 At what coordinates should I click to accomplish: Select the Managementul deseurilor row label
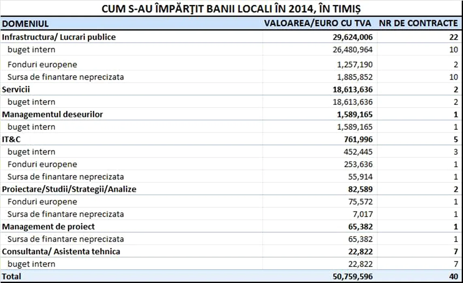click(x=53, y=114)
